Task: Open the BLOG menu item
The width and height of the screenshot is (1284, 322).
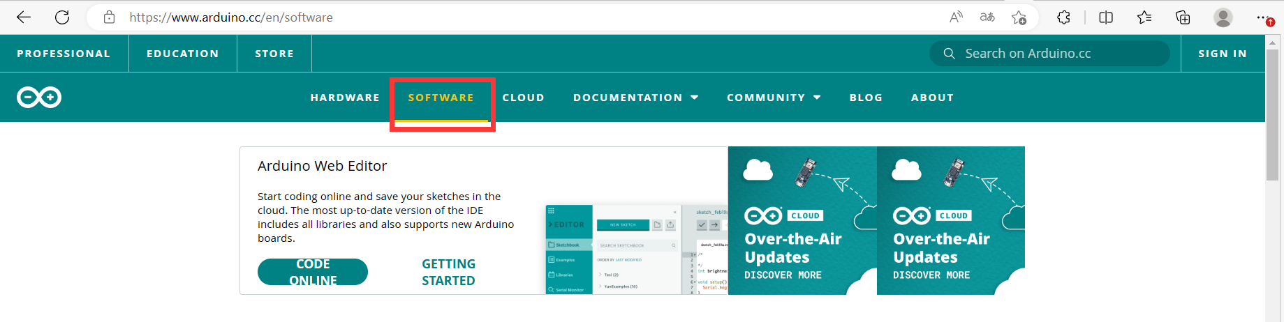Action: tap(866, 98)
